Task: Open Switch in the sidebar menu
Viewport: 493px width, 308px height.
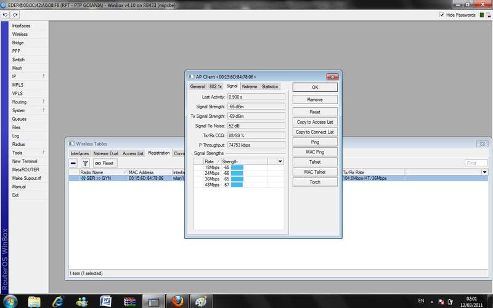Action: pos(18,60)
